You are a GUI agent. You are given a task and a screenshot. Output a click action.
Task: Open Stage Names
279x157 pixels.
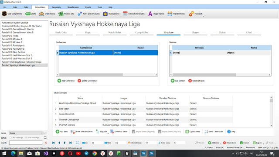coord(156,14)
